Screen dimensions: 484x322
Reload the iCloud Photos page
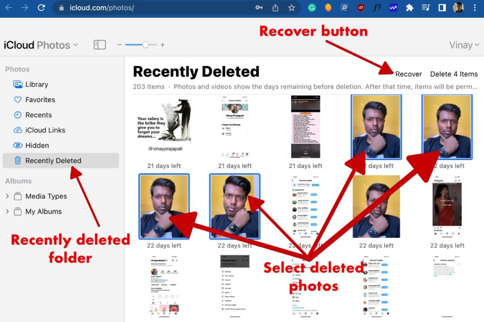click(42, 8)
